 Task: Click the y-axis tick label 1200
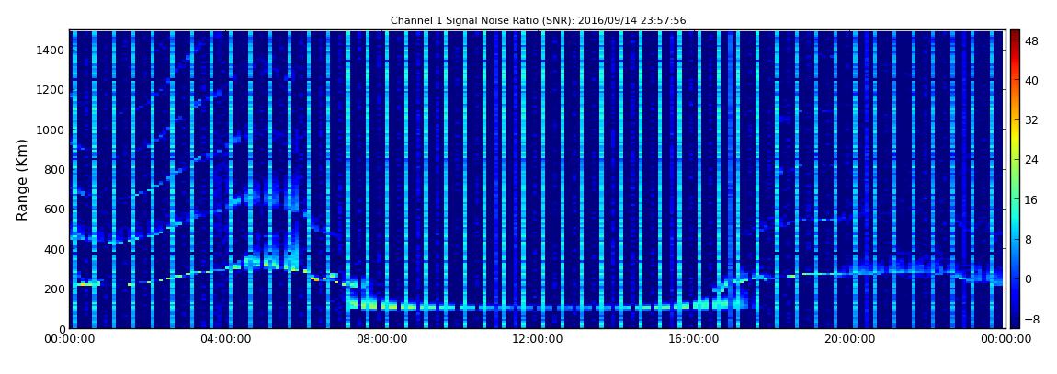pyautogui.click(x=51, y=90)
